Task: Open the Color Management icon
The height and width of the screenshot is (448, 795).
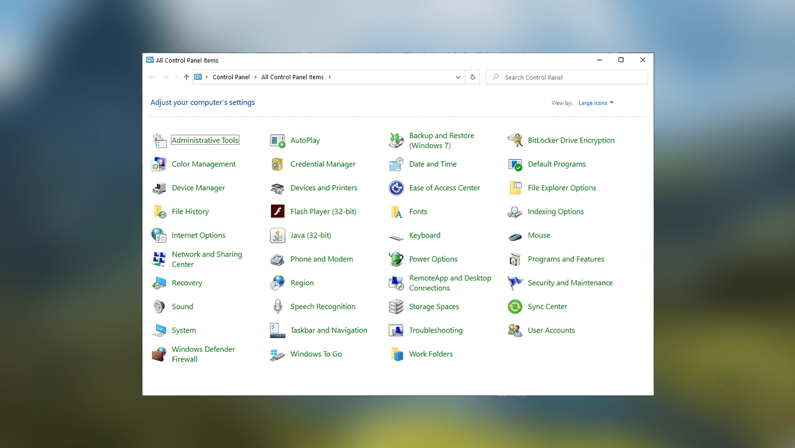Action: pos(159,164)
